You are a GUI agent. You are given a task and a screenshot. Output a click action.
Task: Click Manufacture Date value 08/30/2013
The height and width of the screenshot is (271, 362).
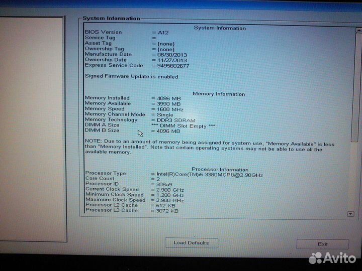point(172,55)
